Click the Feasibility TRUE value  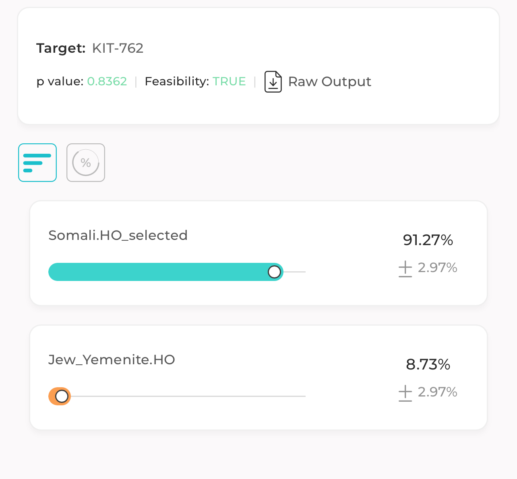[229, 81]
